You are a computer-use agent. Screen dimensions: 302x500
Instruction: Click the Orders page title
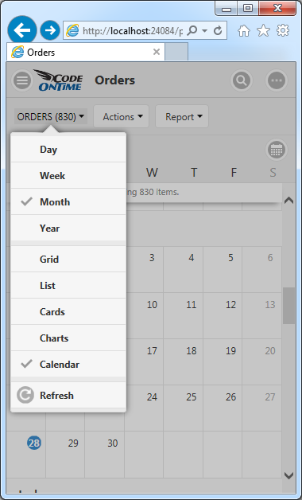115,80
